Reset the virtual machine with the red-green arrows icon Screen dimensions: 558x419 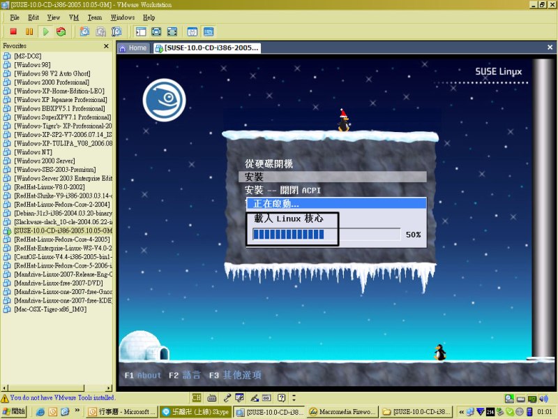(61, 31)
